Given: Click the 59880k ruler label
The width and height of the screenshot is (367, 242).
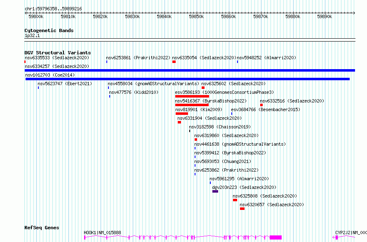Looking at the screenshot, I should [x=293, y=16].
